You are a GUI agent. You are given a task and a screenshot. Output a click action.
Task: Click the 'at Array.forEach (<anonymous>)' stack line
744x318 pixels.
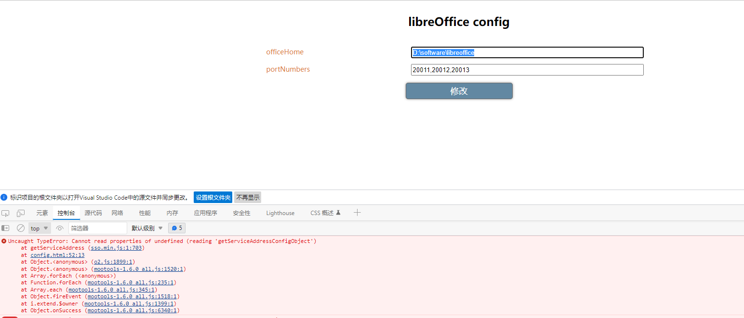68,276
